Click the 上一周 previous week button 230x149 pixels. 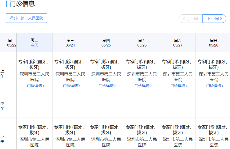coord(191,19)
